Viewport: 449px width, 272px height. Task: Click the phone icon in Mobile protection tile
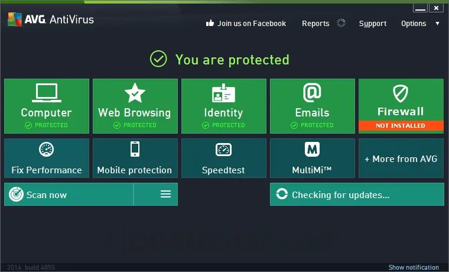pos(135,149)
